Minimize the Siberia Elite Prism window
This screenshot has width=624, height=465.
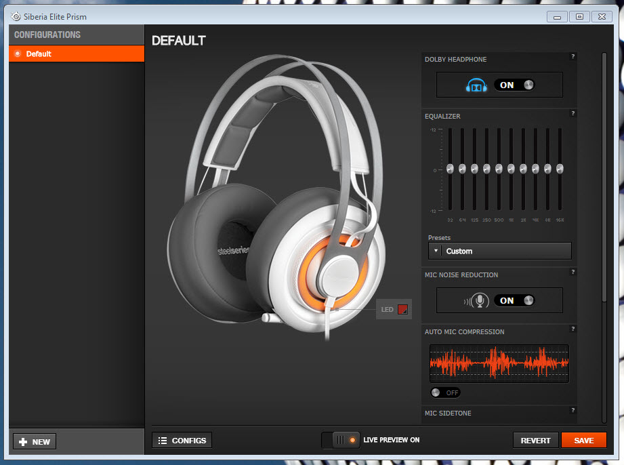[x=557, y=17]
